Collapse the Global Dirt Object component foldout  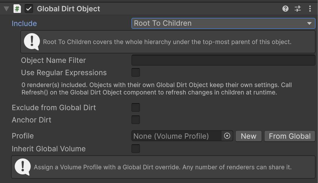(x=6, y=9)
